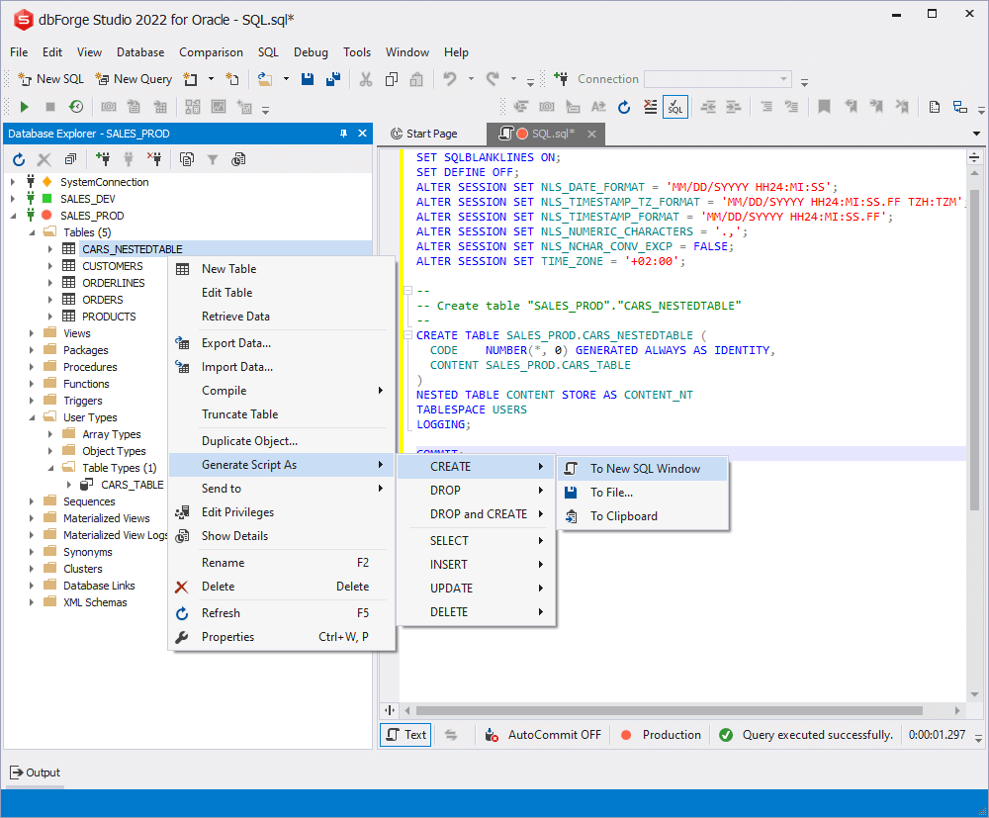Screen dimensions: 989x818
Task: Toggle the Database Explorer auto-hide pin
Action: click(x=344, y=134)
